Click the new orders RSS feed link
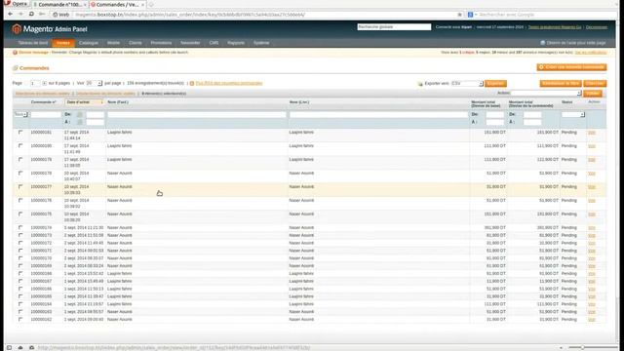624x351 pixels. point(229,83)
